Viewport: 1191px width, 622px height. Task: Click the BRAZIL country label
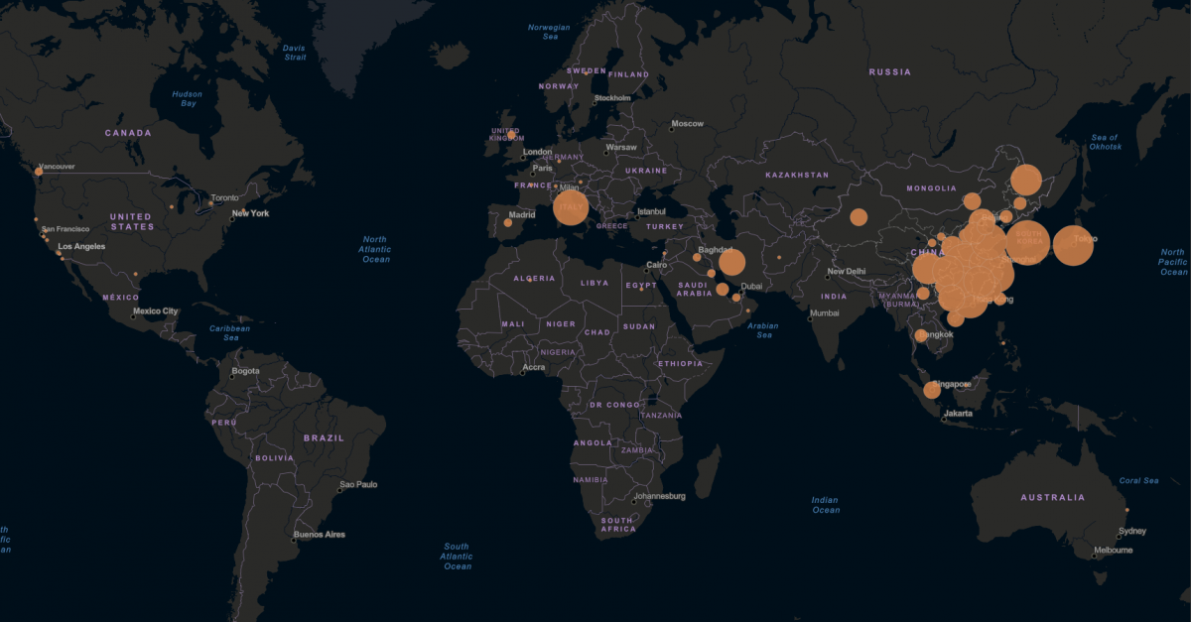pyautogui.click(x=324, y=437)
